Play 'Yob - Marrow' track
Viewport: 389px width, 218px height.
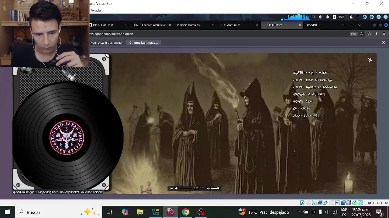point(301,108)
